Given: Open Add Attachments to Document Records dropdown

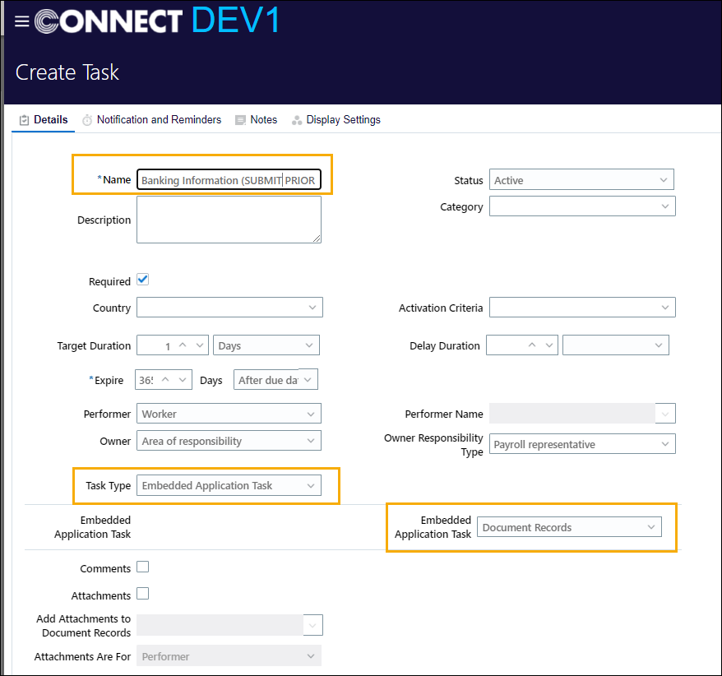Looking at the screenshot, I should (229, 625).
